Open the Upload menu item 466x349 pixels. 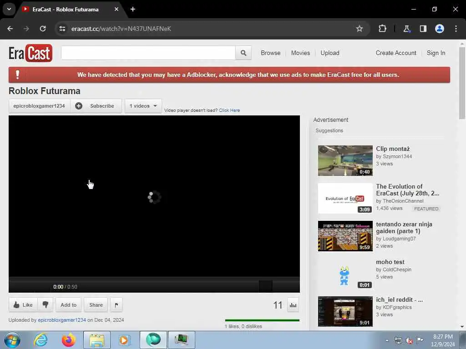(330, 53)
